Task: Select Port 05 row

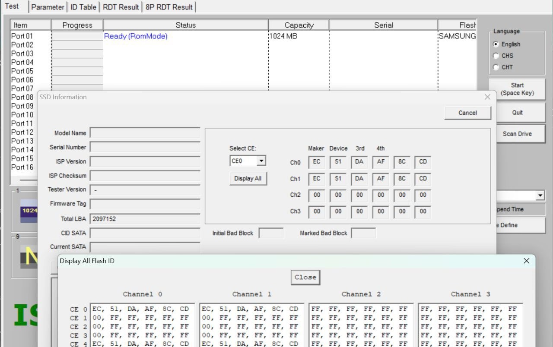Action: click(x=22, y=71)
